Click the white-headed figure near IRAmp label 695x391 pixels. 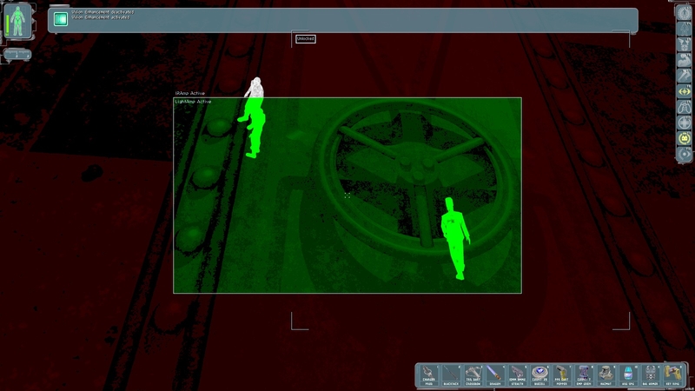click(x=253, y=117)
